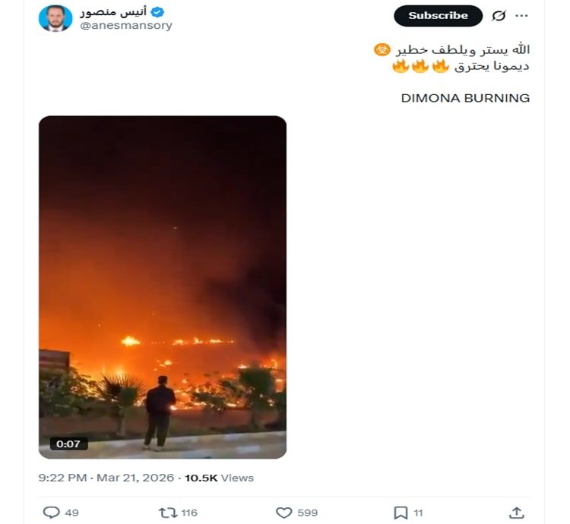Open the Grok explain-post icon

click(x=499, y=16)
